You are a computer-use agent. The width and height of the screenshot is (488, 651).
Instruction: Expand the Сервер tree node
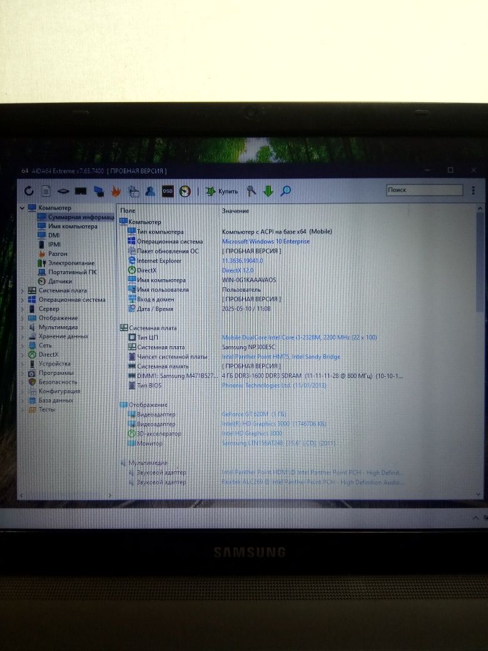pos(23,309)
